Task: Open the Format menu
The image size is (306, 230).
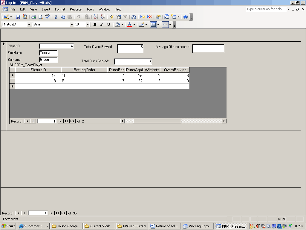Action: pos(60,9)
